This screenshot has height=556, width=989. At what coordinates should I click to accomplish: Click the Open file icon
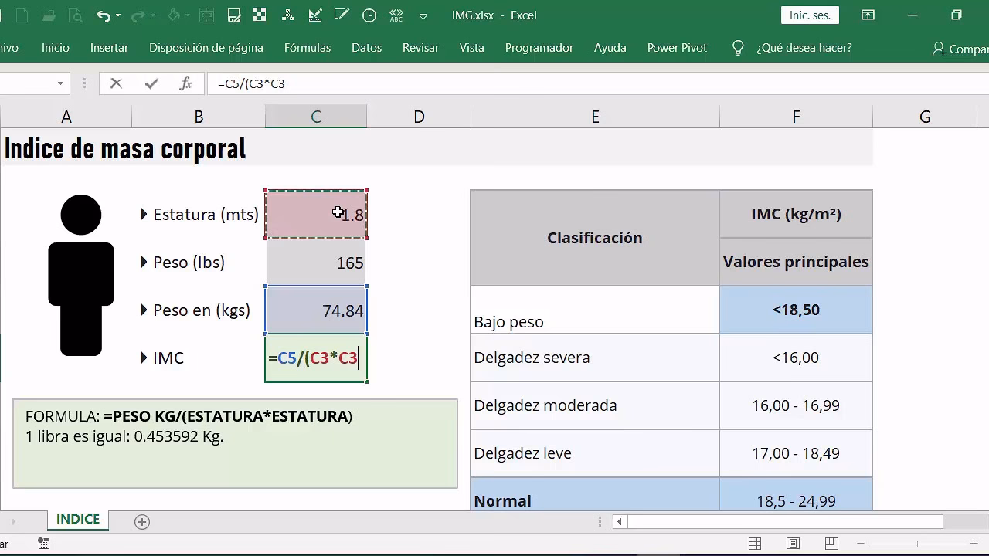point(48,15)
